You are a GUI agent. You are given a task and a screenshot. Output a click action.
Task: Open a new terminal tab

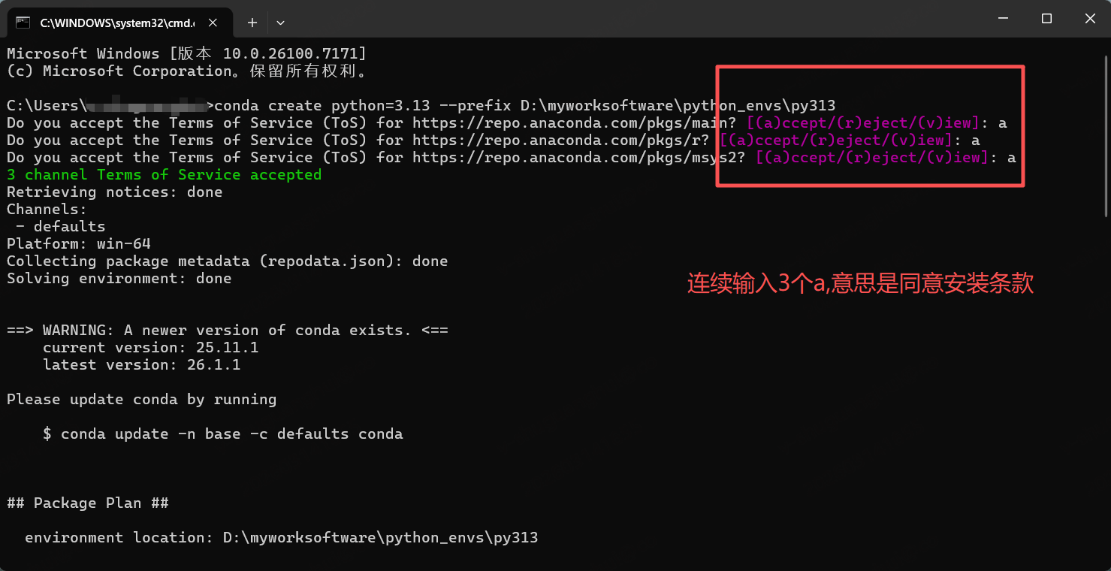click(252, 23)
